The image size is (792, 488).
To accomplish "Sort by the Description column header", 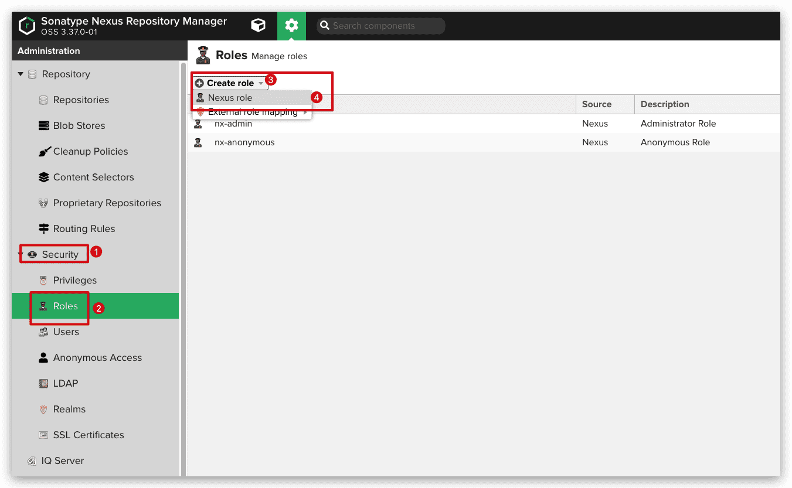I will [665, 104].
